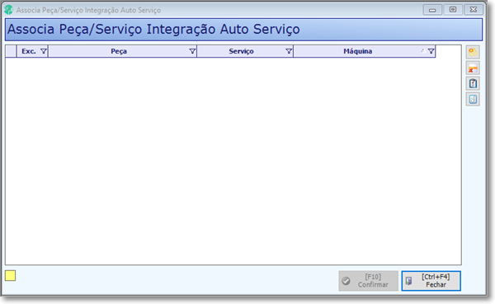This screenshot has height=304, width=495.
Task: Click the Máquina column header label
Action: click(358, 51)
